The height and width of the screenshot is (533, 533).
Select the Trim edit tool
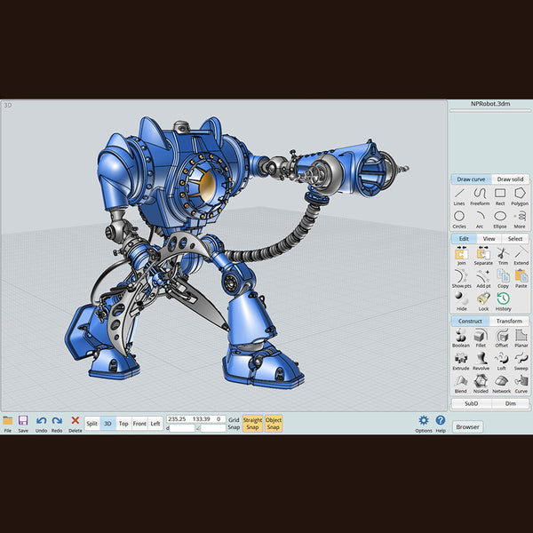coord(502,256)
